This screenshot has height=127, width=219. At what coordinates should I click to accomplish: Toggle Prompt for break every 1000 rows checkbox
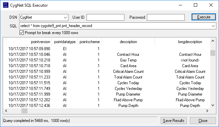pyautogui.click(x=21, y=33)
